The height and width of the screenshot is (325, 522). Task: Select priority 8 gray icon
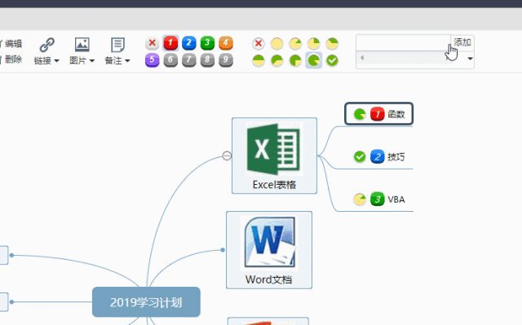[x=207, y=60]
